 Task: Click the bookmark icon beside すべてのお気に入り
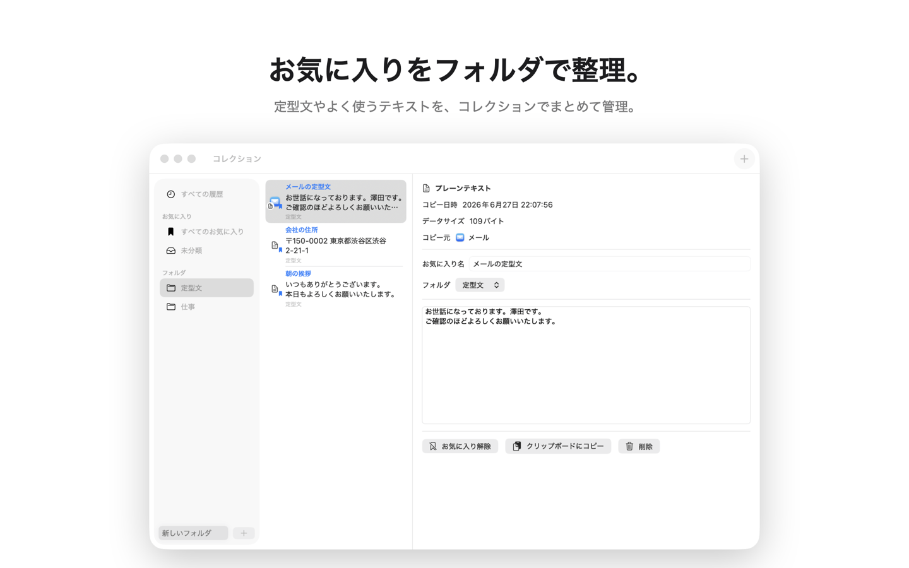170,232
